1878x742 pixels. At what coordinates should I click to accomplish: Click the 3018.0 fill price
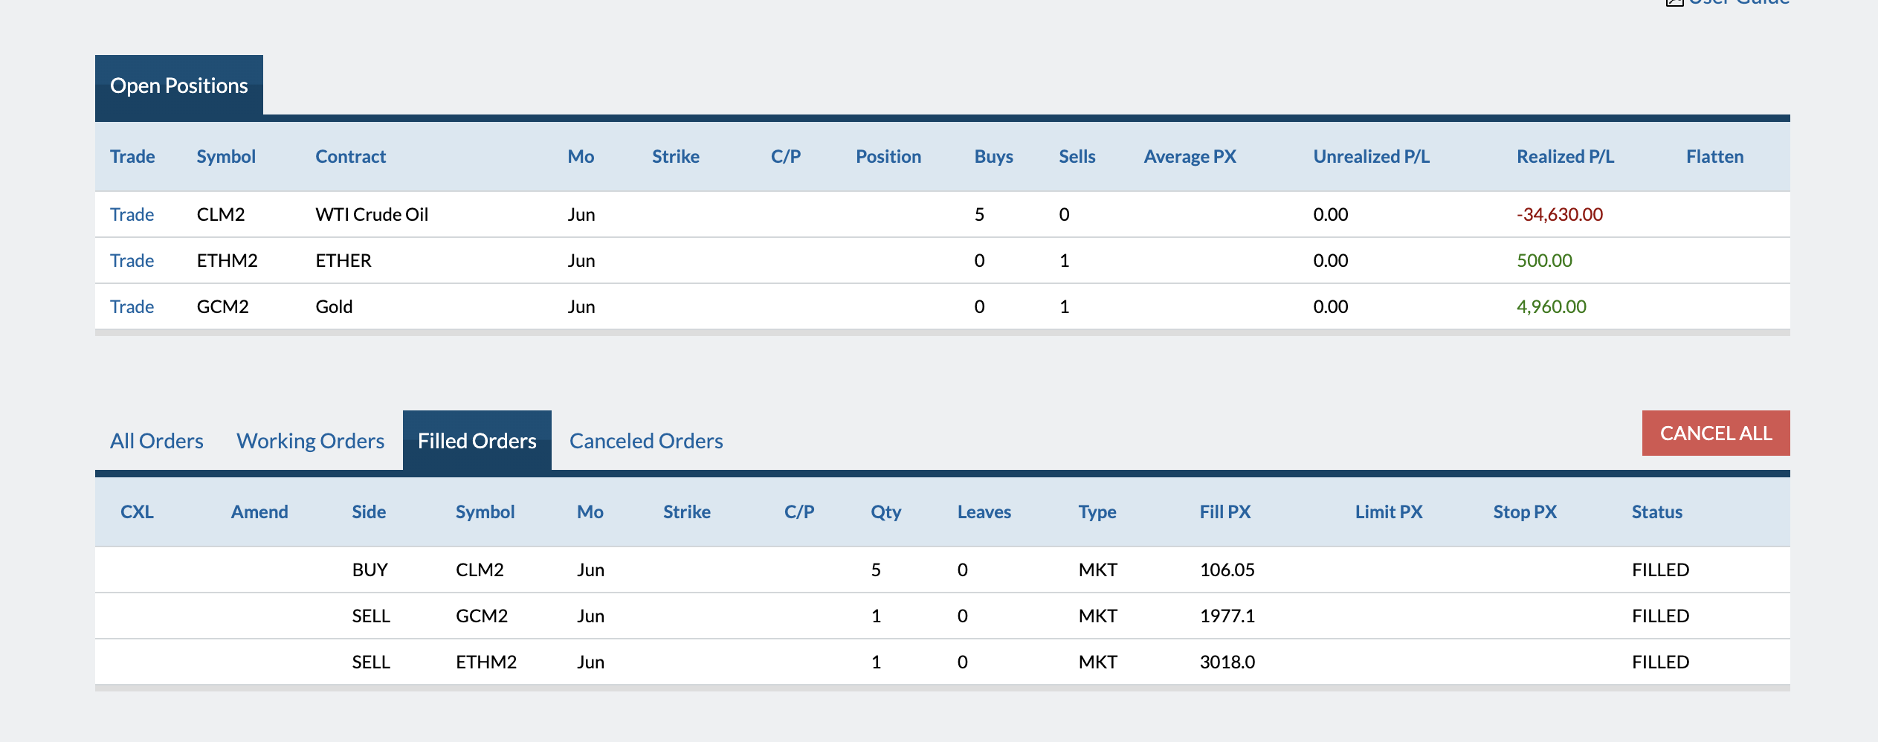pyautogui.click(x=1227, y=662)
